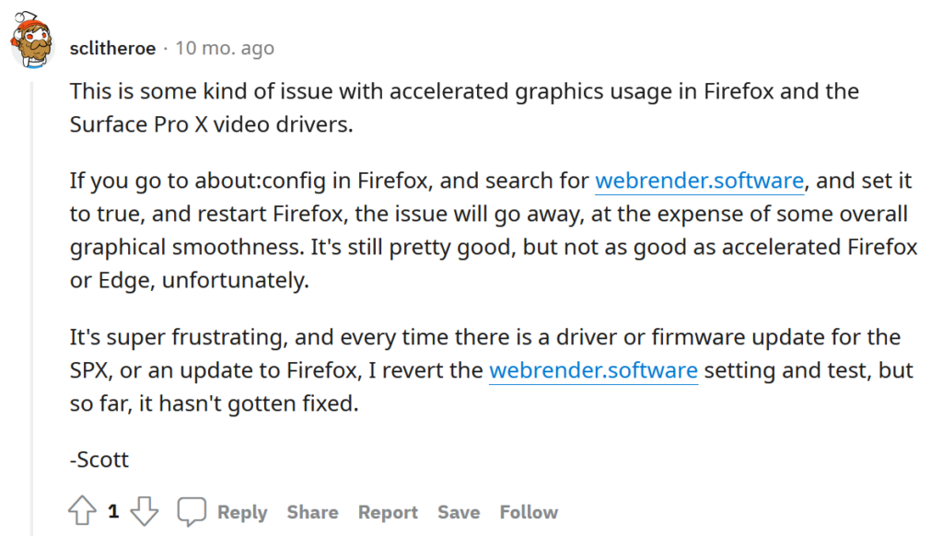Image resolution: width=943 pixels, height=536 pixels.
Task: Click the about:config instructions paragraph
Action: 494,230
